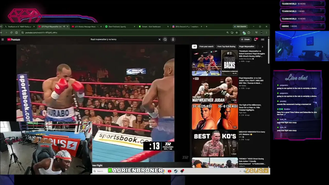Toggle the browser split view icon

point(16,33)
